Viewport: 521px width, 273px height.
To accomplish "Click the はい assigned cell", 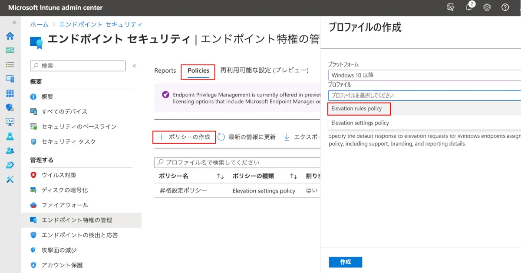I will point(312,190).
